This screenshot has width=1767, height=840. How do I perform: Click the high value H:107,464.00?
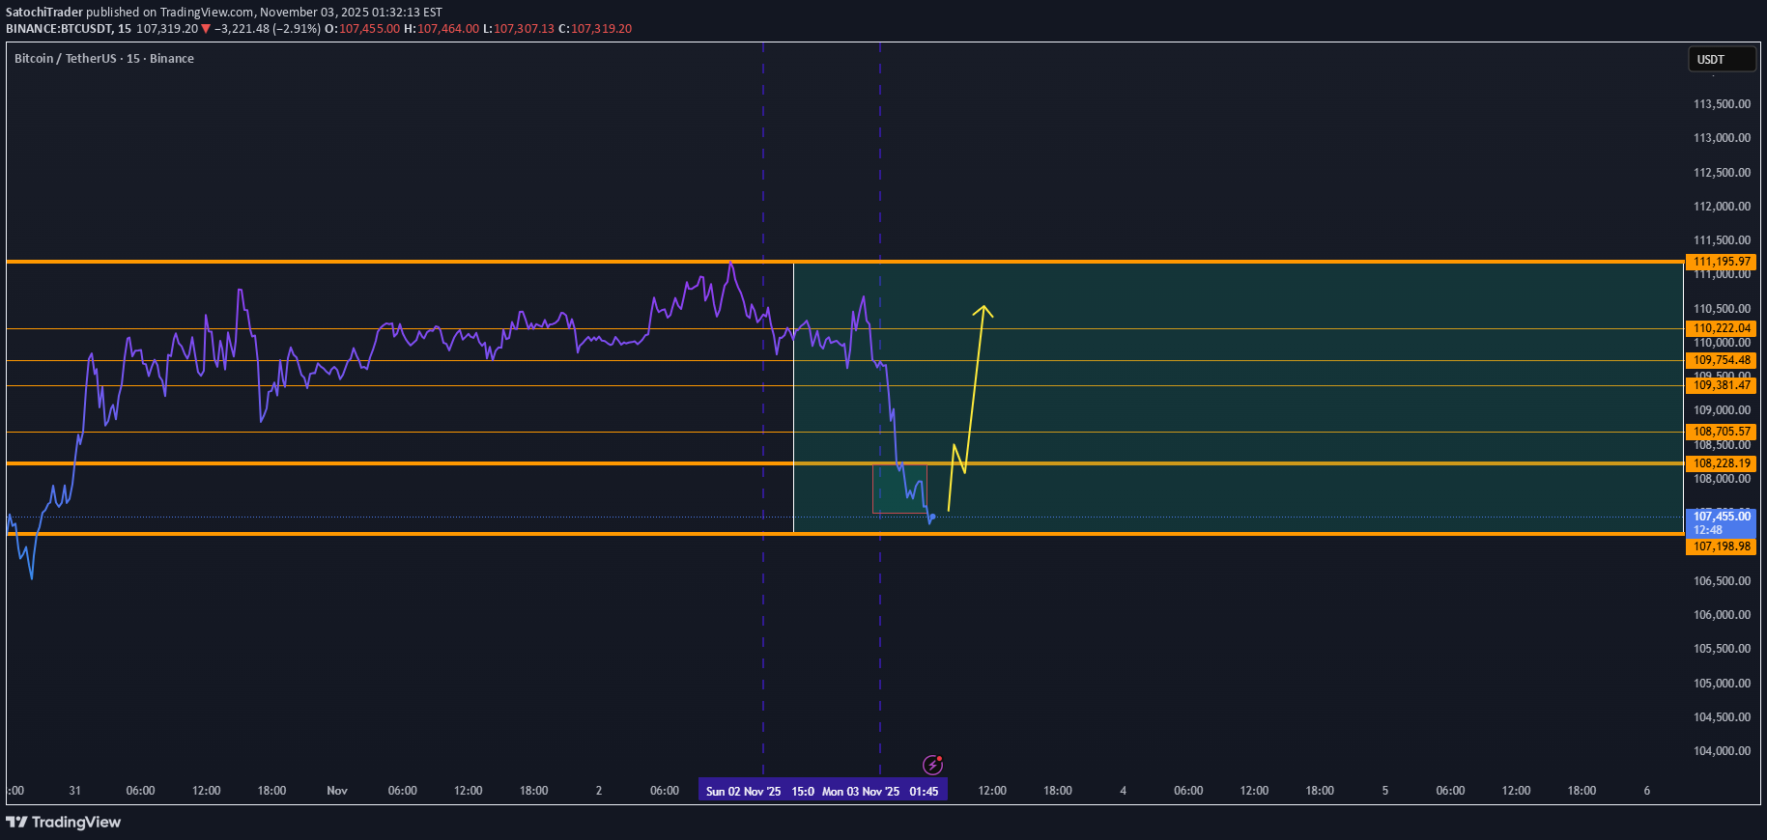point(441,29)
